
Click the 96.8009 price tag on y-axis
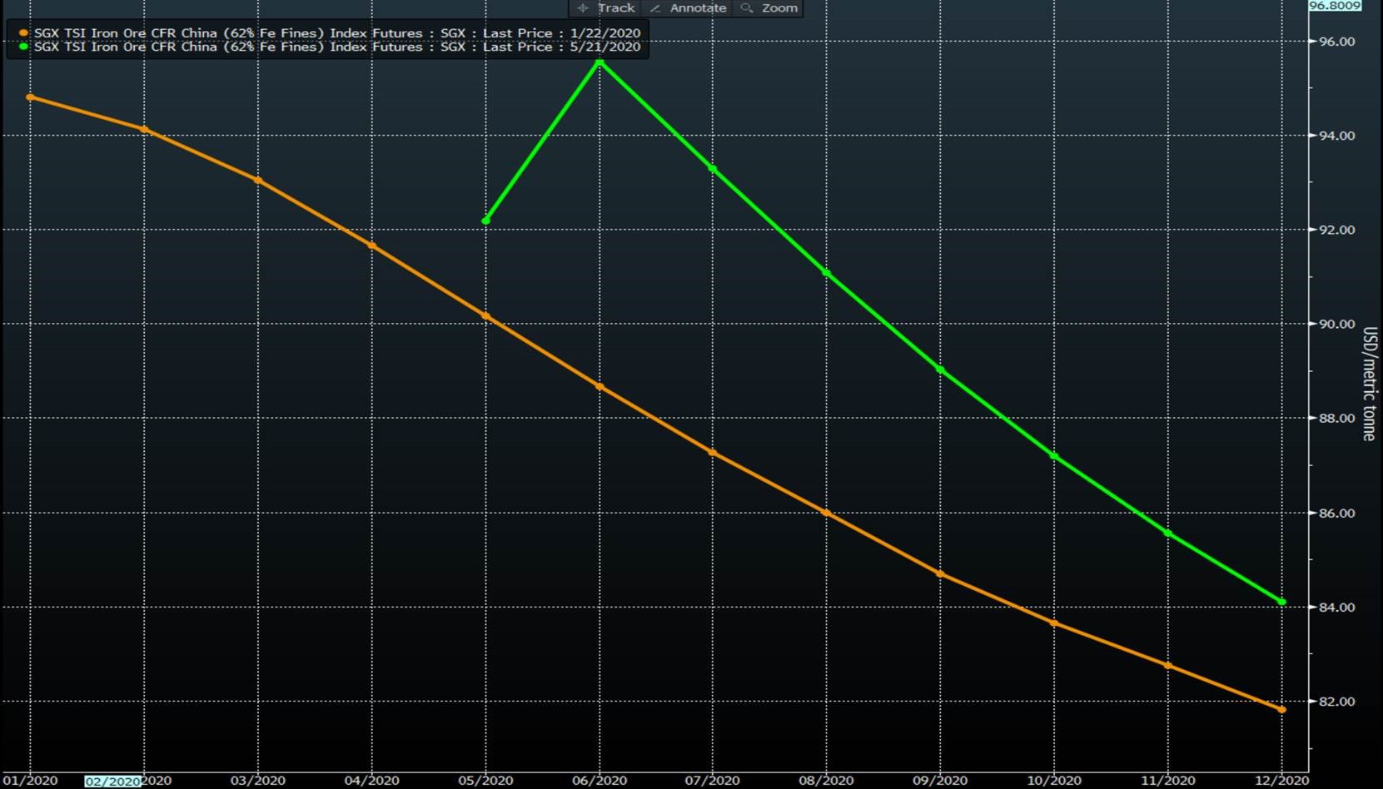[x=1335, y=5]
